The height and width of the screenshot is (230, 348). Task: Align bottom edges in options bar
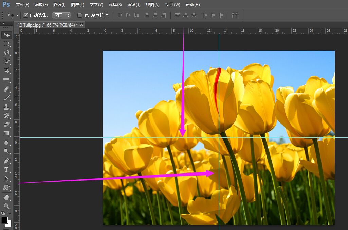[136, 15]
